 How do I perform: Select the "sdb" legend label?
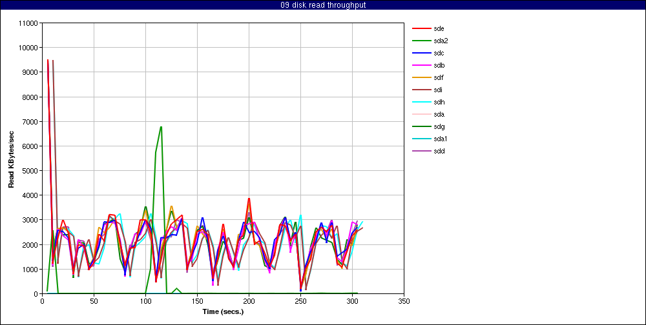click(439, 65)
